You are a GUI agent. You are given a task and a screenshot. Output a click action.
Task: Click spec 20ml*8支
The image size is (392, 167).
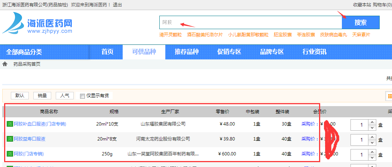[107, 139]
